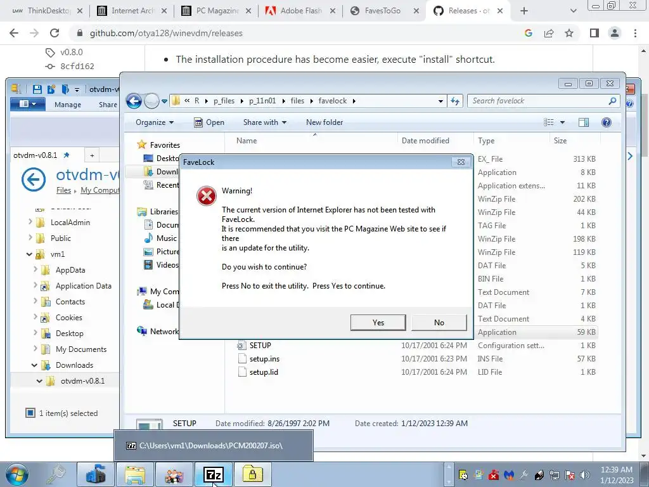
Task: Sort by the Size column header
Action: 560,141
